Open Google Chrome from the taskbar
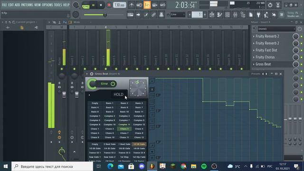Viewport: 304px width, 171px height. click(x=183, y=166)
